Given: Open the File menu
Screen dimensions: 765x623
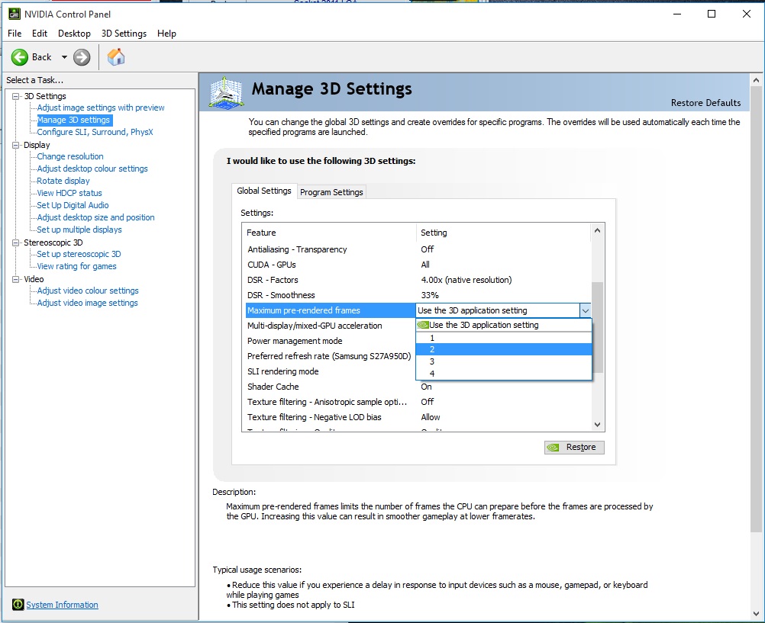Looking at the screenshot, I should point(15,33).
